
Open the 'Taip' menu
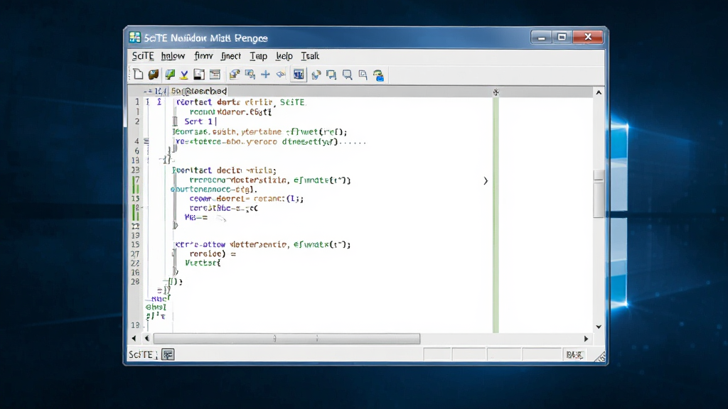click(258, 56)
